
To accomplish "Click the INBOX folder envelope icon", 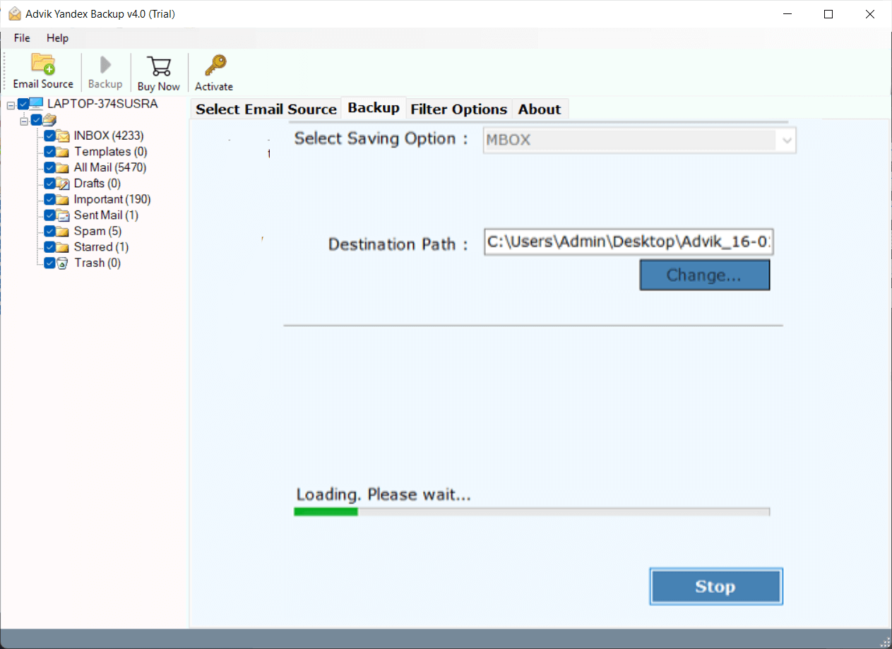I will 62,136.
